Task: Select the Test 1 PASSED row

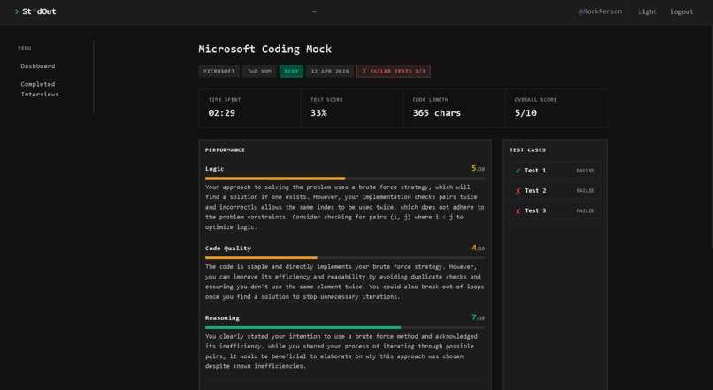Action: (555, 171)
